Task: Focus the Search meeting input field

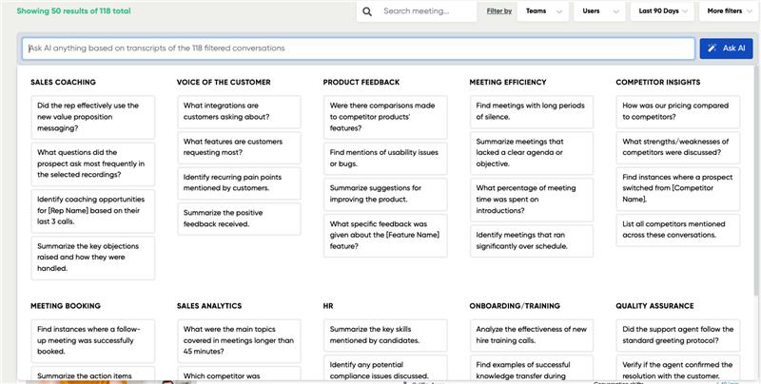Action: click(x=426, y=11)
